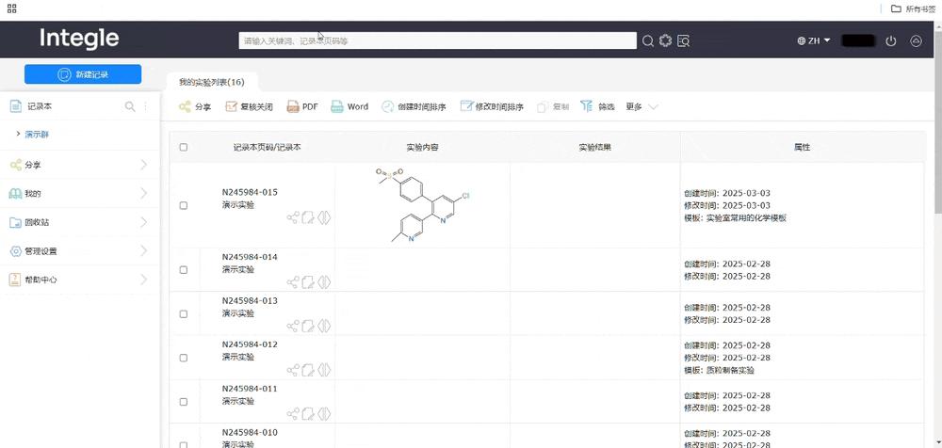Click the edit icon in row N245984-013
The image size is (942, 448).
tap(308, 326)
